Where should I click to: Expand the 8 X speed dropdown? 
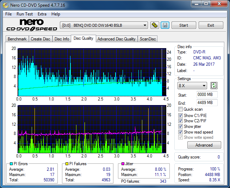[x=192, y=86]
